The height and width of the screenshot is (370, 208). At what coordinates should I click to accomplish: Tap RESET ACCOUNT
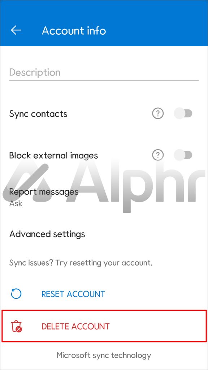(x=72, y=294)
